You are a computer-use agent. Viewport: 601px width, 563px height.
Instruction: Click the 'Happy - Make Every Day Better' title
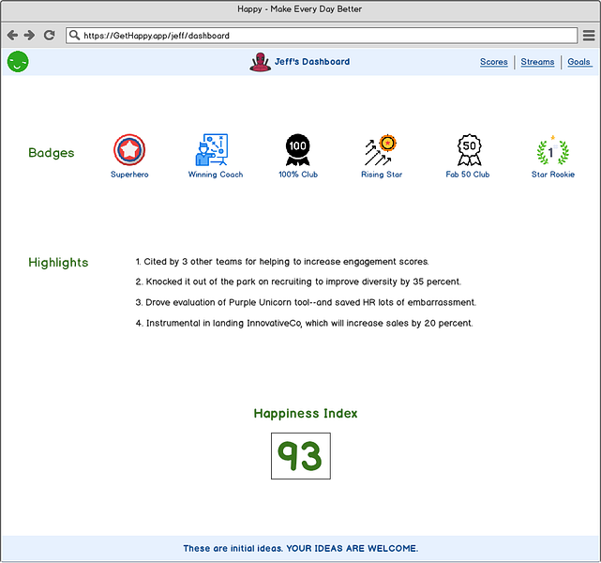(299, 9)
